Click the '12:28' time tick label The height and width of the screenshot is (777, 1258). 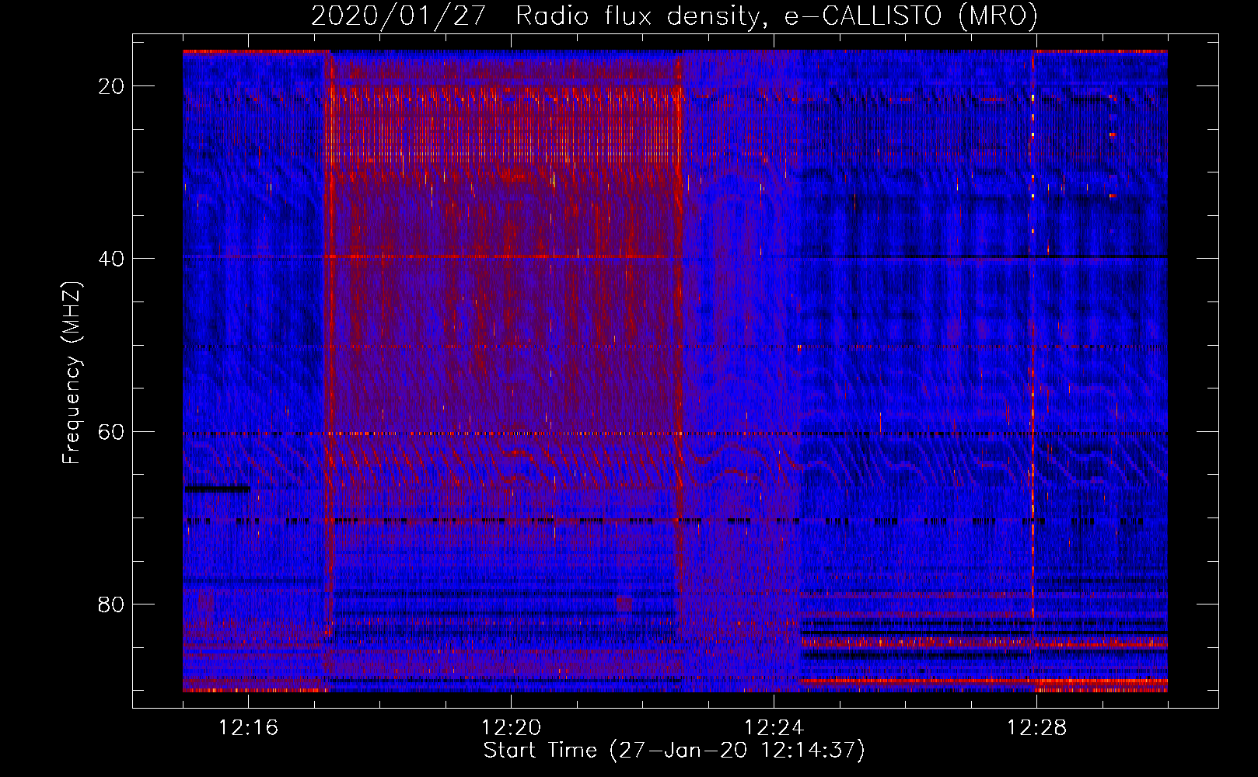[x=1036, y=728]
